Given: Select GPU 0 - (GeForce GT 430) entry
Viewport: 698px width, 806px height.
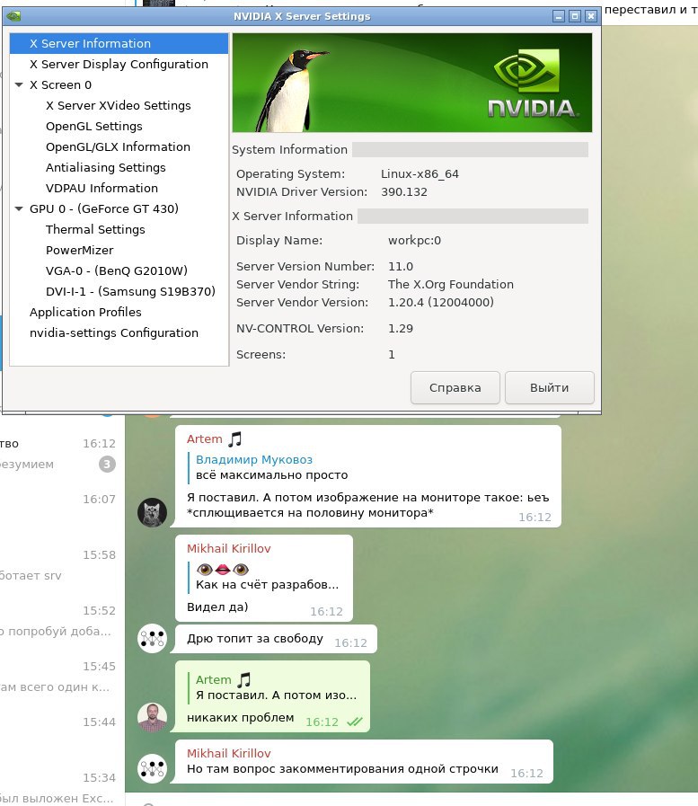Looking at the screenshot, I should coord(104,208).
